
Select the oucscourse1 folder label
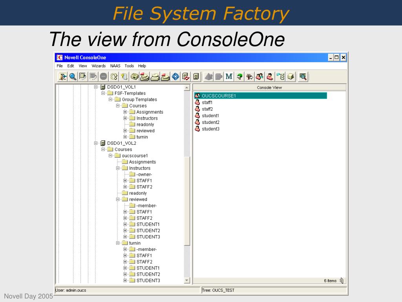click(135, 156)
